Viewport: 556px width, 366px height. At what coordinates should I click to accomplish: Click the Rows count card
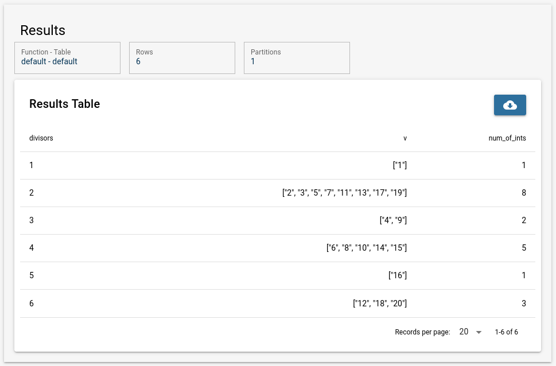[182, 57]
